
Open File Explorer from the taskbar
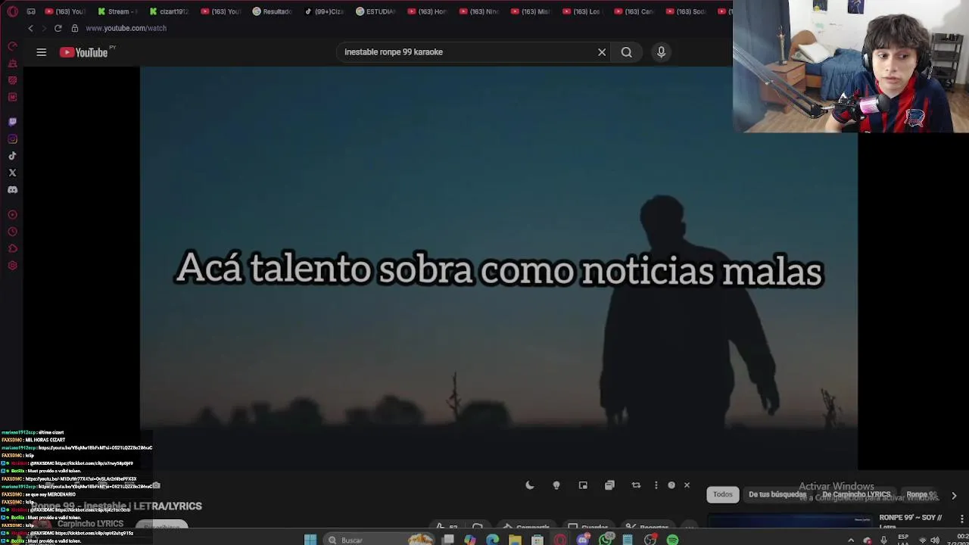tap(515, 540)
